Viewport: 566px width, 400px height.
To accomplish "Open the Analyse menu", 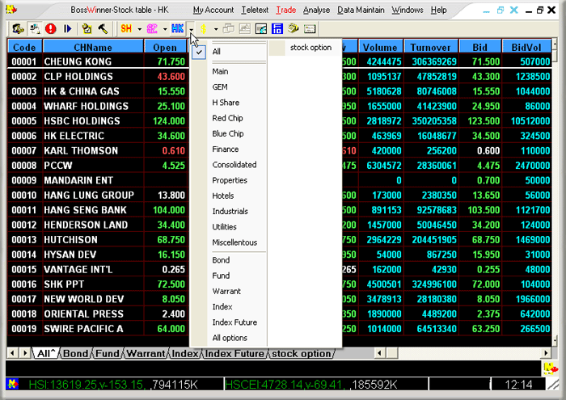I will pos(316,10).
